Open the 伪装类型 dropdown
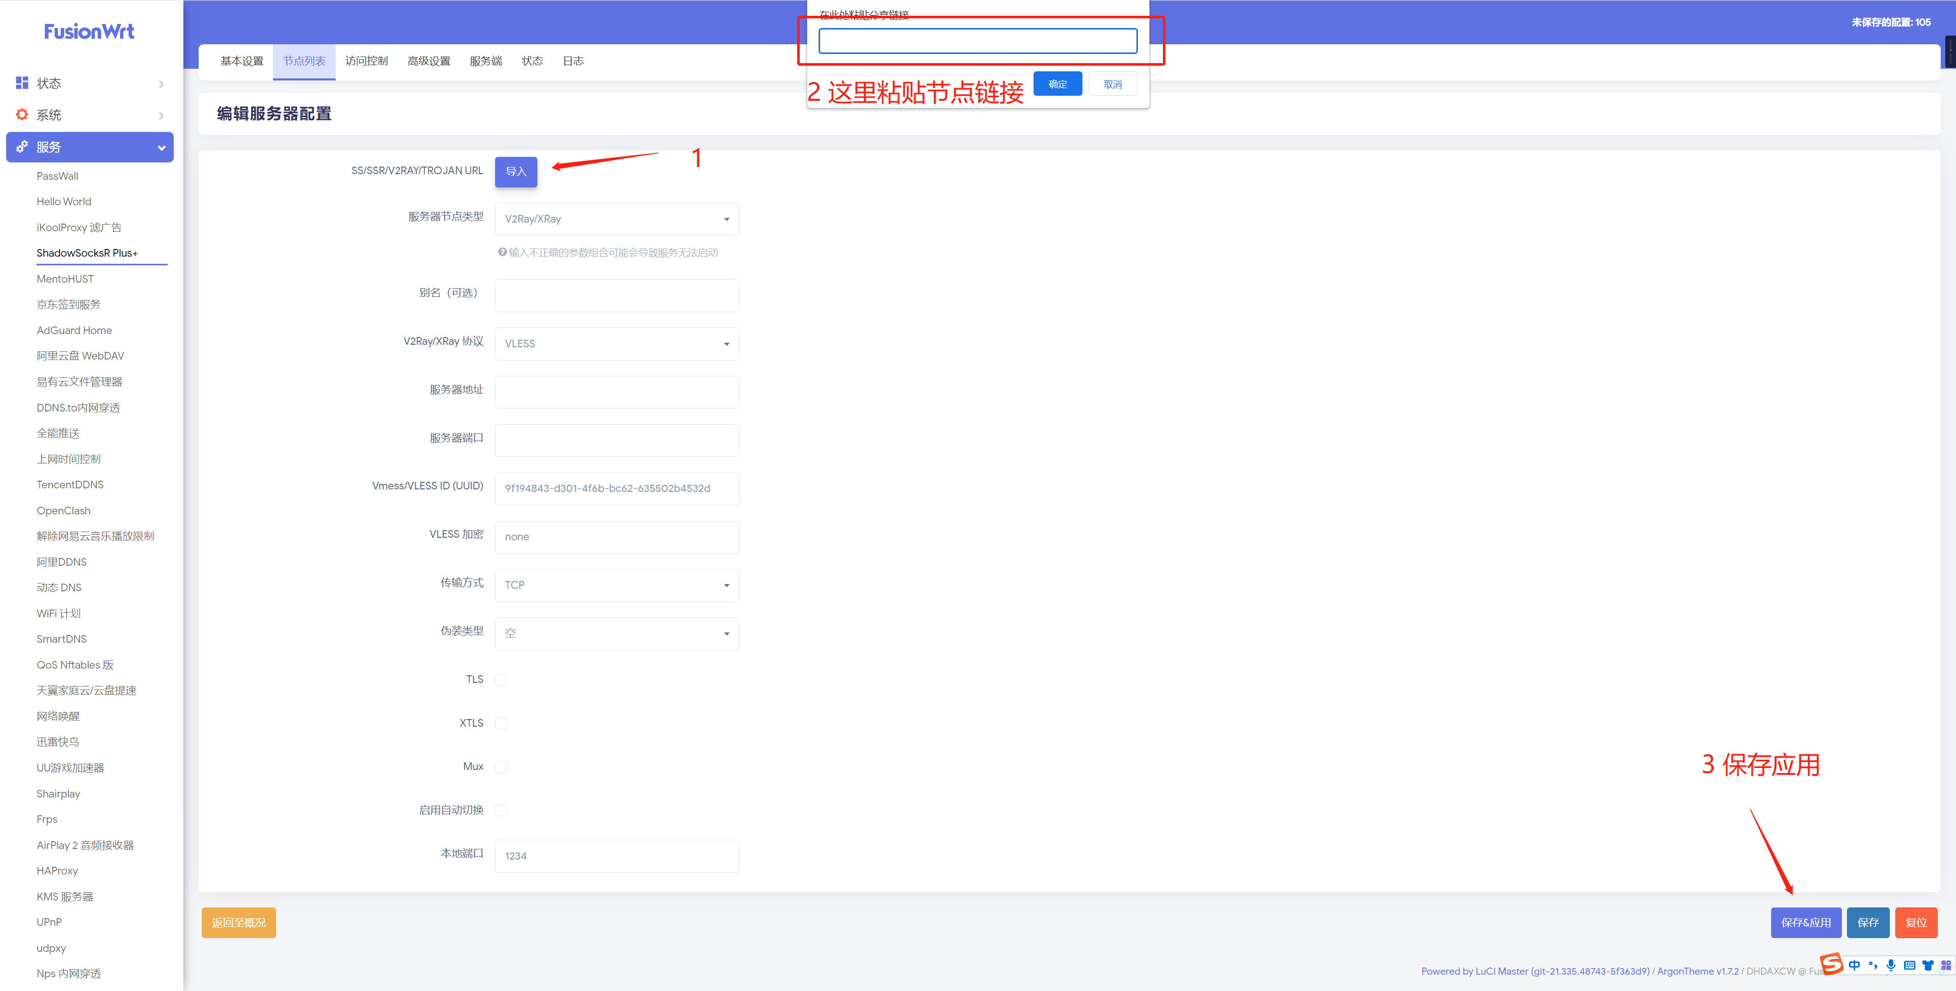 [x=616, y=634]
